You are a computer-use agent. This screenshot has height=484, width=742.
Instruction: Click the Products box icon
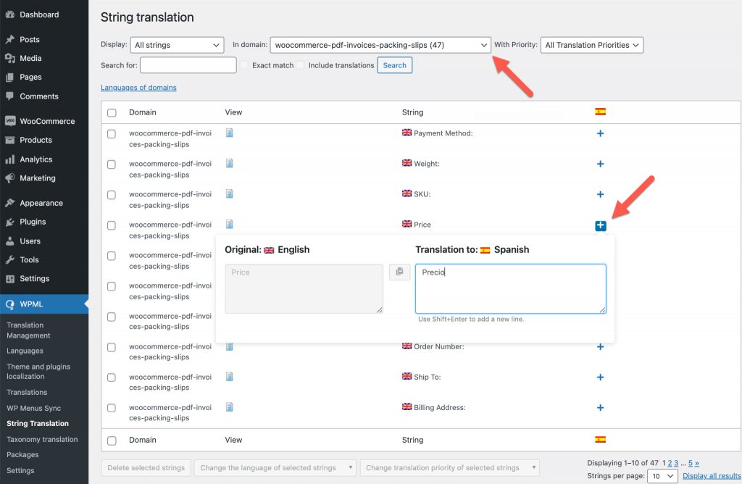click(10, 140)
